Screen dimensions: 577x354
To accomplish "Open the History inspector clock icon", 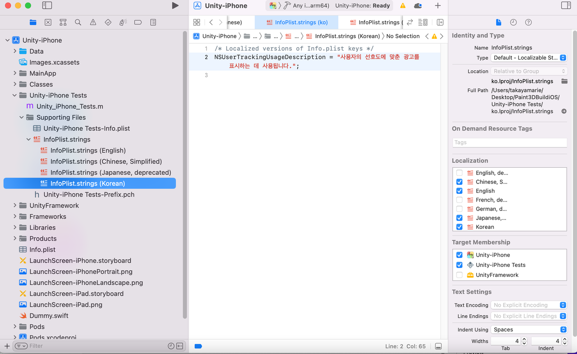I will 514,22.
